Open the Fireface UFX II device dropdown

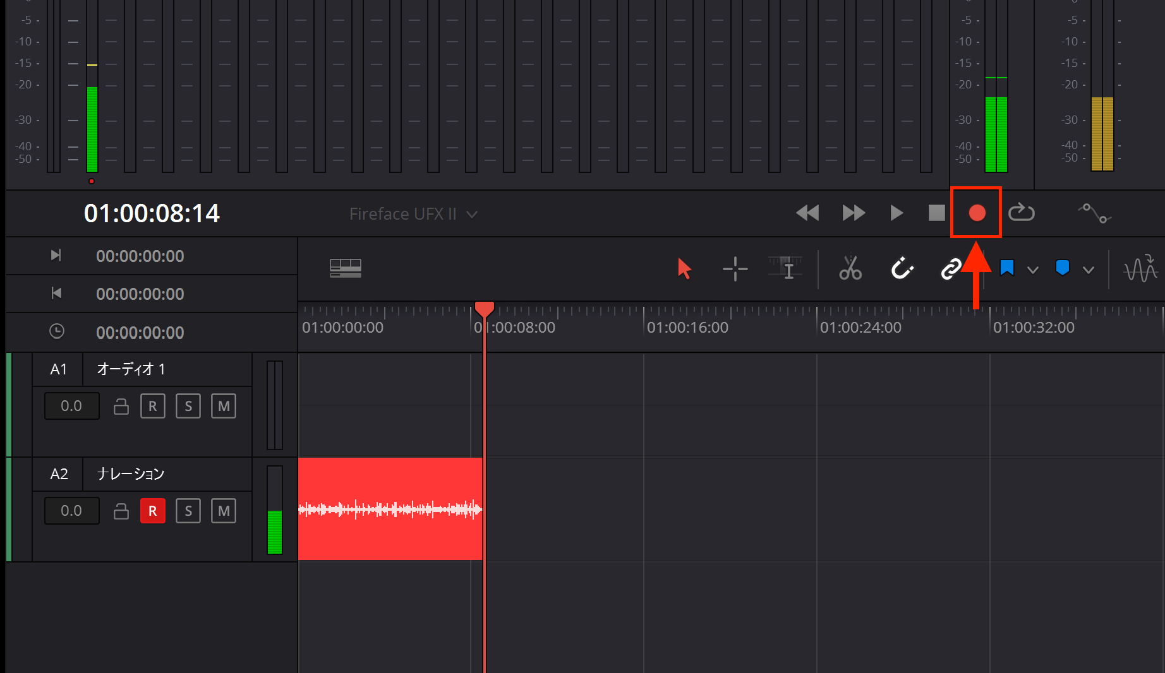(x=413, y=215)
